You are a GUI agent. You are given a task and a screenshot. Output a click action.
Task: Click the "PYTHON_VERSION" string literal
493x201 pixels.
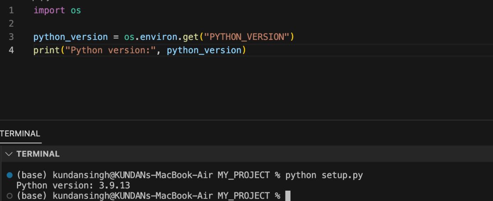(x=246, y=37)
